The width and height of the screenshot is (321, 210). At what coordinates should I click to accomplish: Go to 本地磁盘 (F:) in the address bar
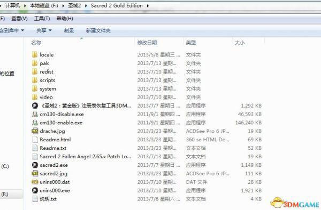pos(44,6)
